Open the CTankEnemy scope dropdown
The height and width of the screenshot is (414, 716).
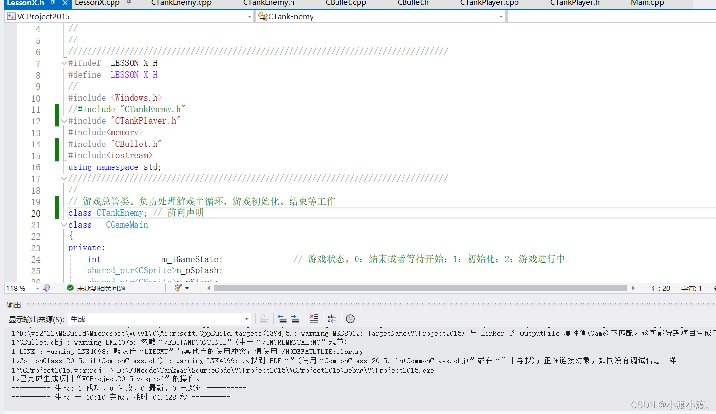(500, 16)
